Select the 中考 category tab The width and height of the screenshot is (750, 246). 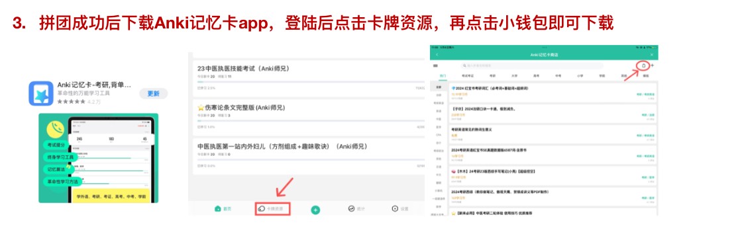pyautogui.click(x=559, y=76)
